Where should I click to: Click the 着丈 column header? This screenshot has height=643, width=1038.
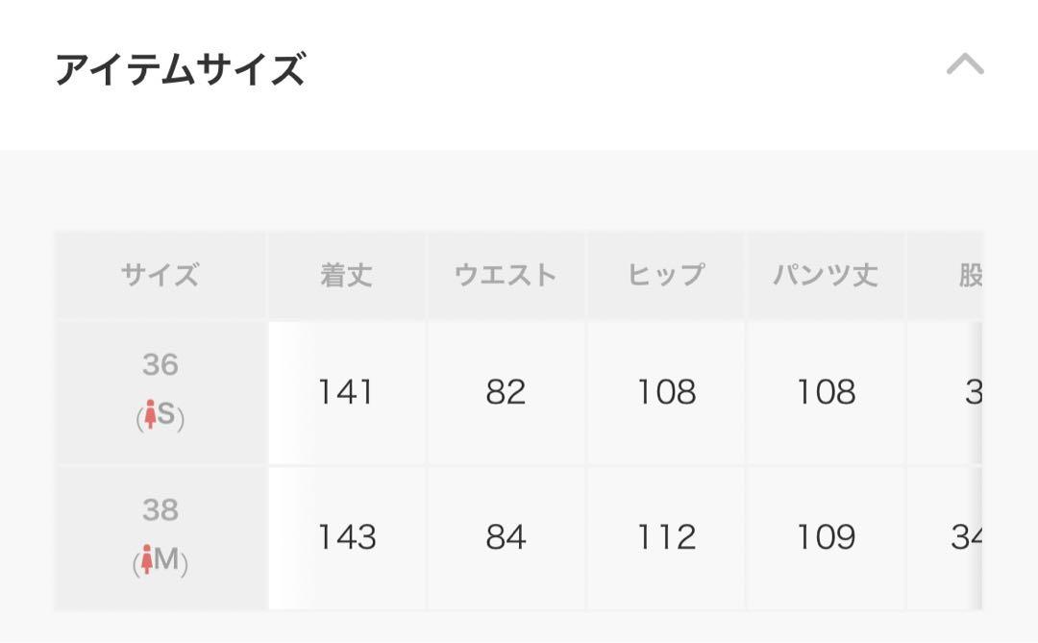[347, 275]
